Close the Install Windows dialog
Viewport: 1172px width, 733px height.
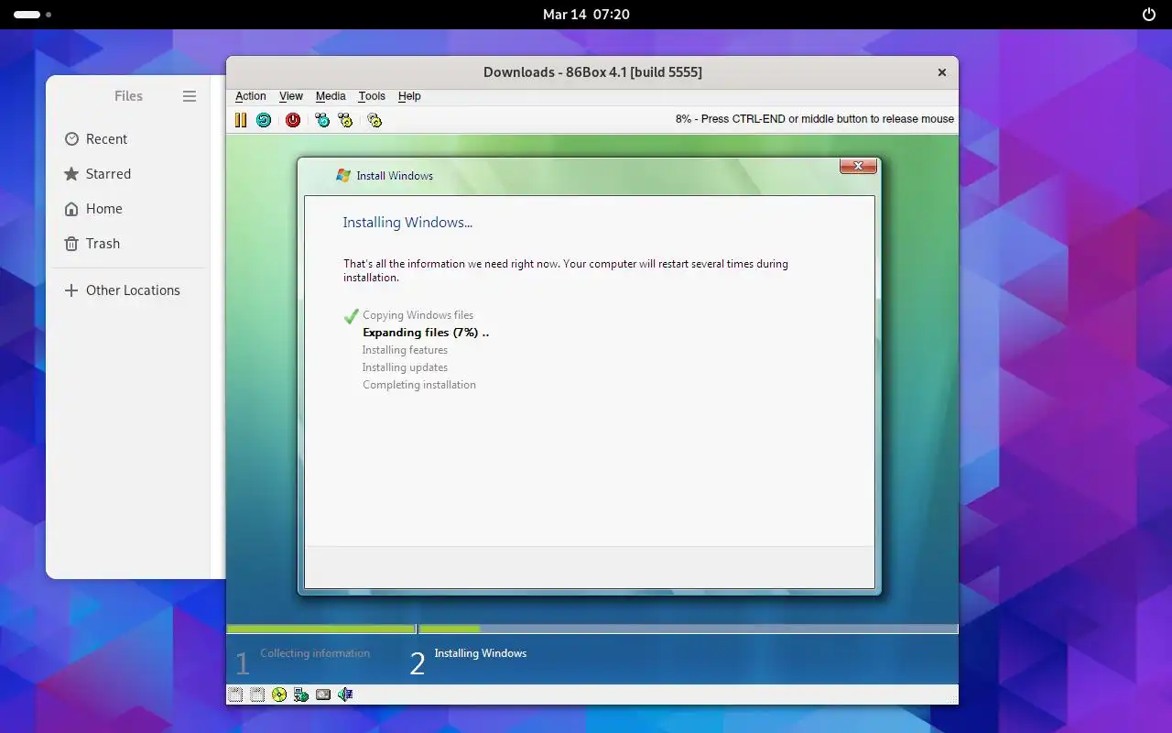point(858,166)
